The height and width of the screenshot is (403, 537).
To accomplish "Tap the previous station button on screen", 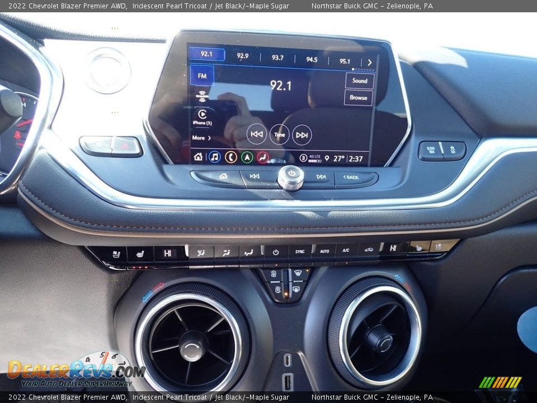I will [257, 134].
